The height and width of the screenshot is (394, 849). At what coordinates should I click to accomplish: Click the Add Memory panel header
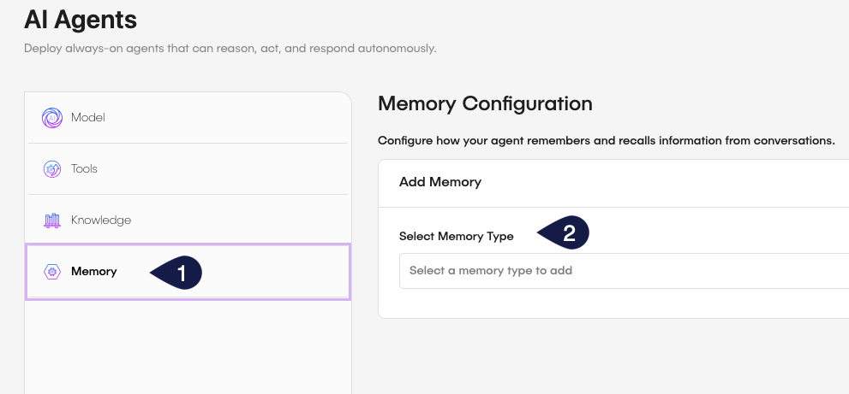coord(440,182)
